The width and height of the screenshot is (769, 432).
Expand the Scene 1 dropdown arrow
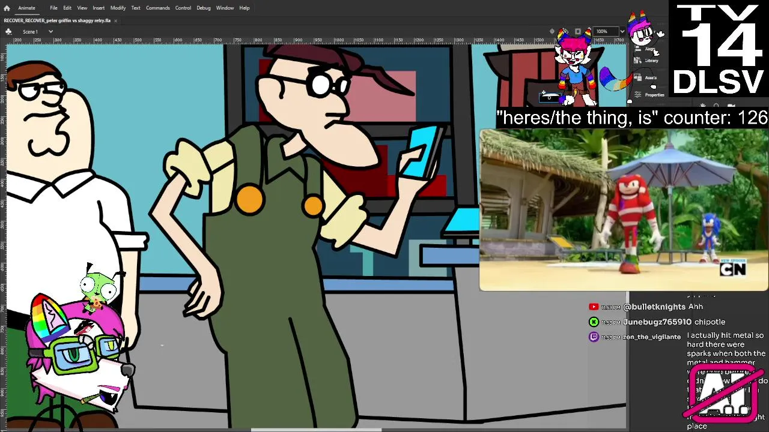(x=50, y=31)
